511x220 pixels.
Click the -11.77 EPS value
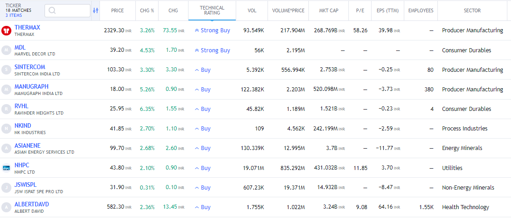click(388, 148)
